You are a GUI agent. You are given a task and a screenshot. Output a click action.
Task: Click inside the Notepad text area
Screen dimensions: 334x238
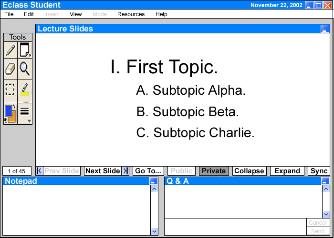pos(76,209)
